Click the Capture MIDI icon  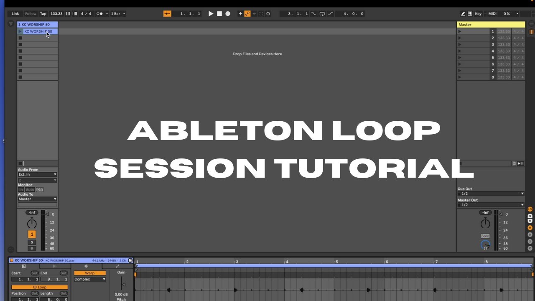pyautogui.click(x=261, y=14)
